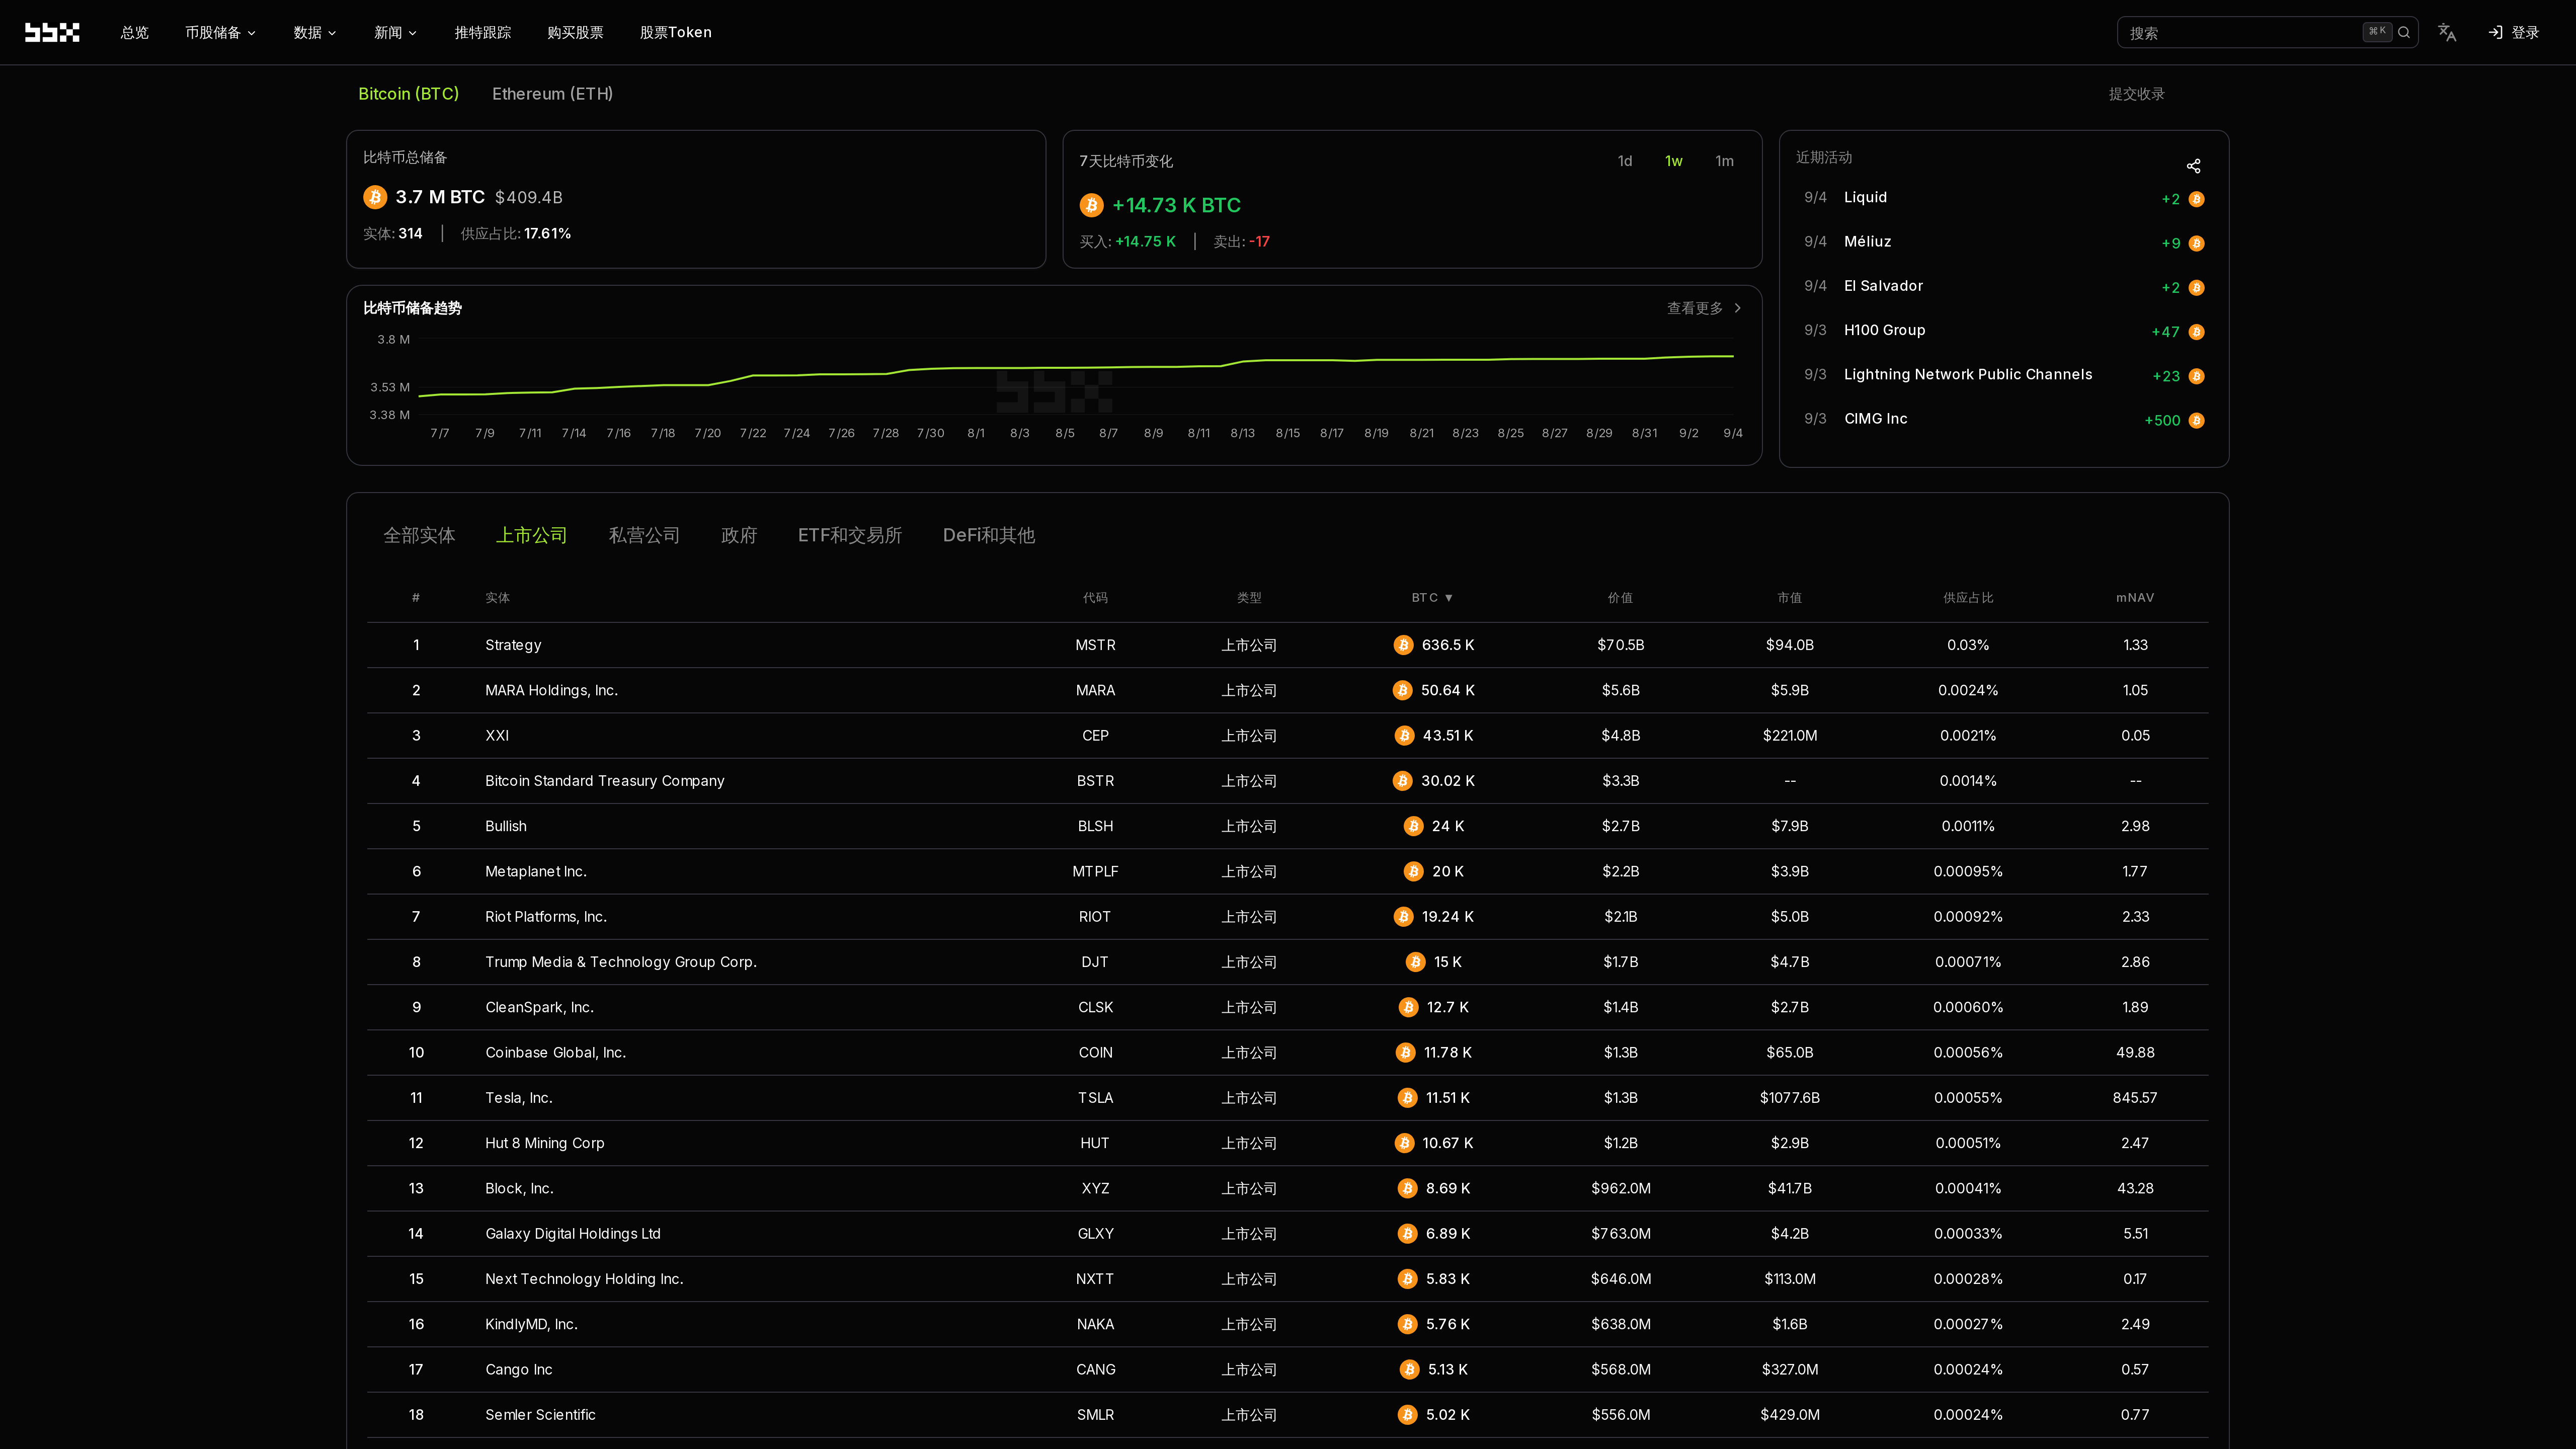Viewport: 2576px width, 1449px height.
Task: Click the mNAV column header
Action: coord(2135,598)
